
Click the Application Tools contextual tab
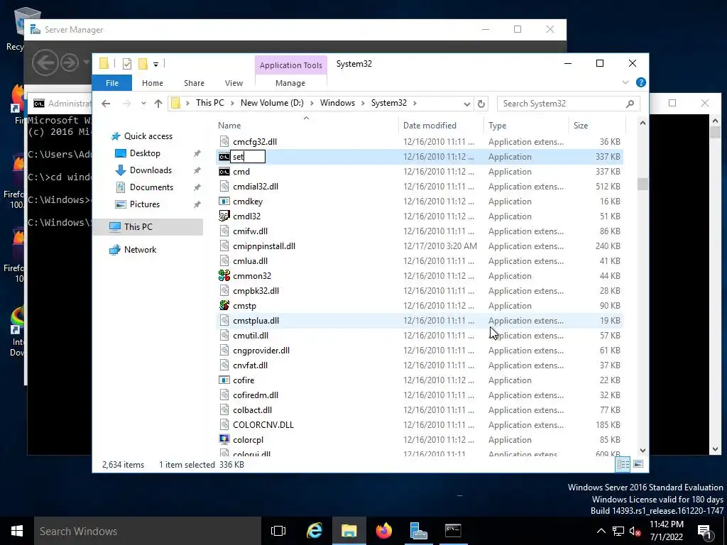click(x=290, y=65)
